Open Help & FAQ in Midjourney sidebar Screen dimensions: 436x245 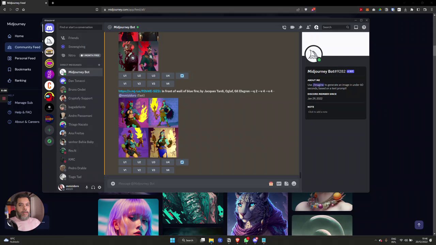(20, 112)
